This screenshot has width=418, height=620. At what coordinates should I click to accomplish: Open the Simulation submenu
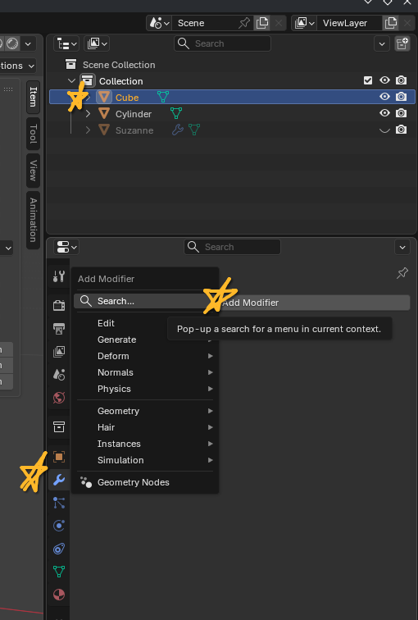pyautogui.click(x=145, y=460)
